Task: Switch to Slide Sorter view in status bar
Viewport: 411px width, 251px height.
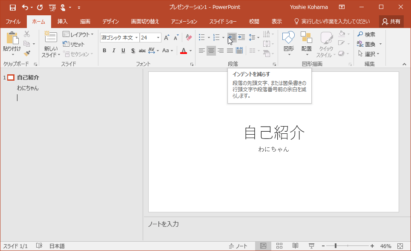Action: point(279,246)
